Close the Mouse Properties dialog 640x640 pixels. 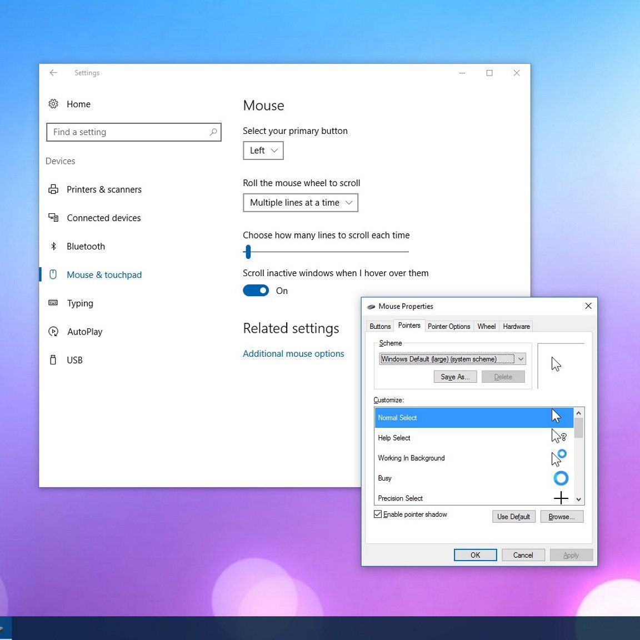click(588, 306)
